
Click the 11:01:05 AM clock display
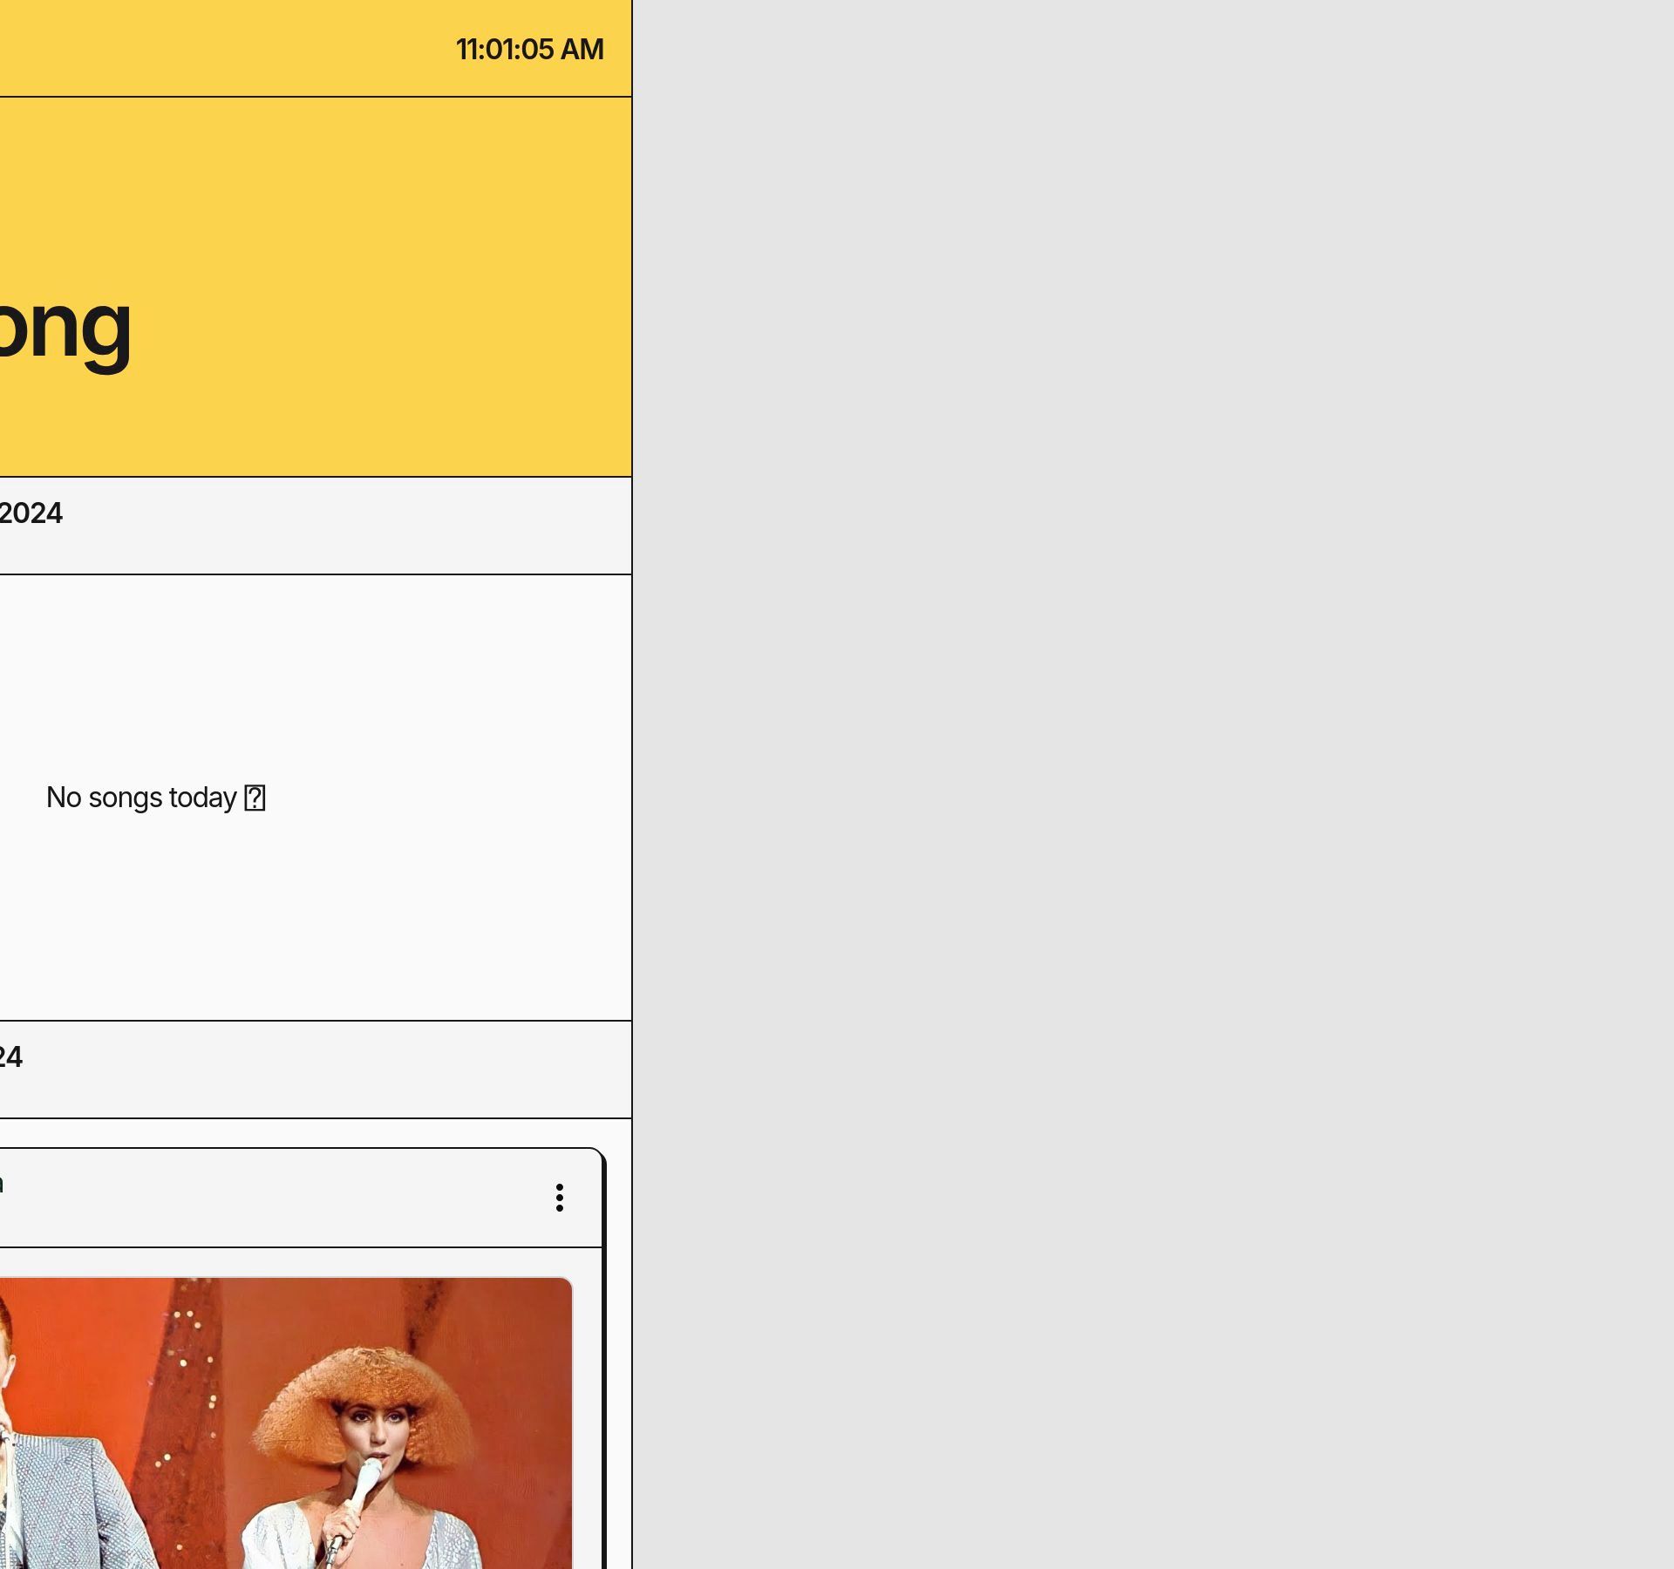(529, 50)
